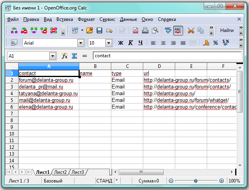The image size is (249, 190).
Task: Open the Файл menu
Action: [13, 19]
